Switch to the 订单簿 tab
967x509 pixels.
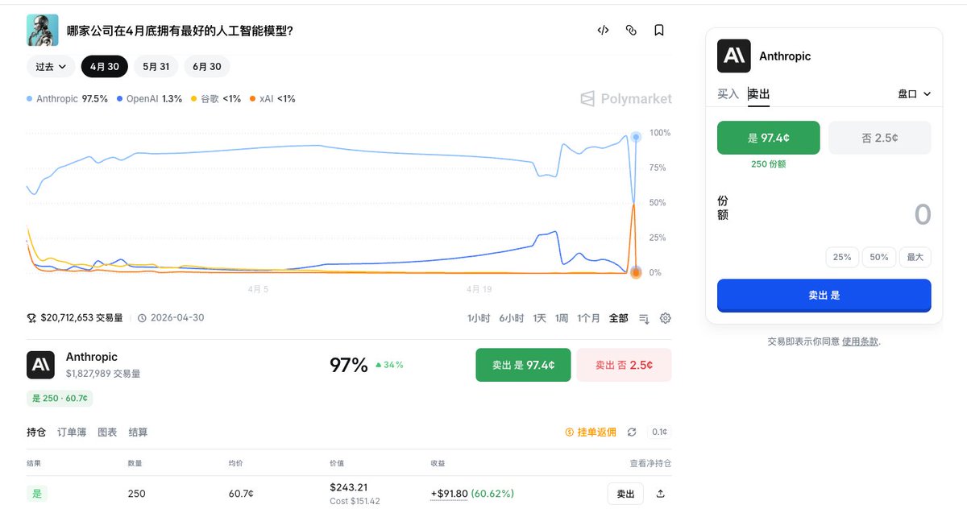(x=72, y=432)
